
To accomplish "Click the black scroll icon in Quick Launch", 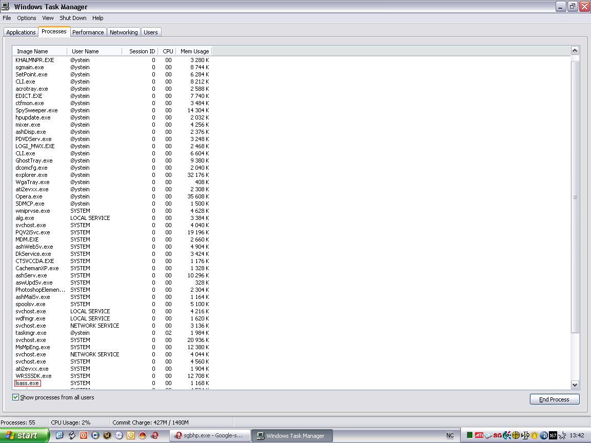I will (x=72, y=435).
